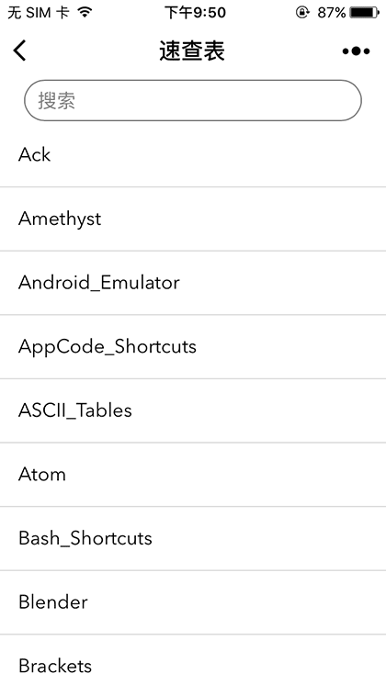The image size is (386, 685).
Task: Select the Brackets list item
Action: click(x=193, y=660)
